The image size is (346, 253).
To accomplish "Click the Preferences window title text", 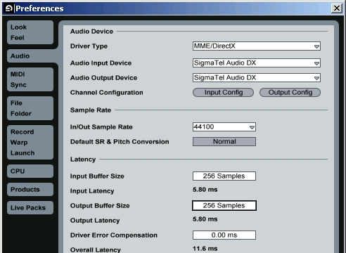I will 39,8.
